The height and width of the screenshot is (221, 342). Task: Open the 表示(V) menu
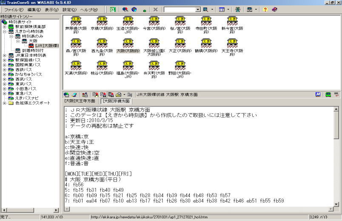tap(52, 10)
